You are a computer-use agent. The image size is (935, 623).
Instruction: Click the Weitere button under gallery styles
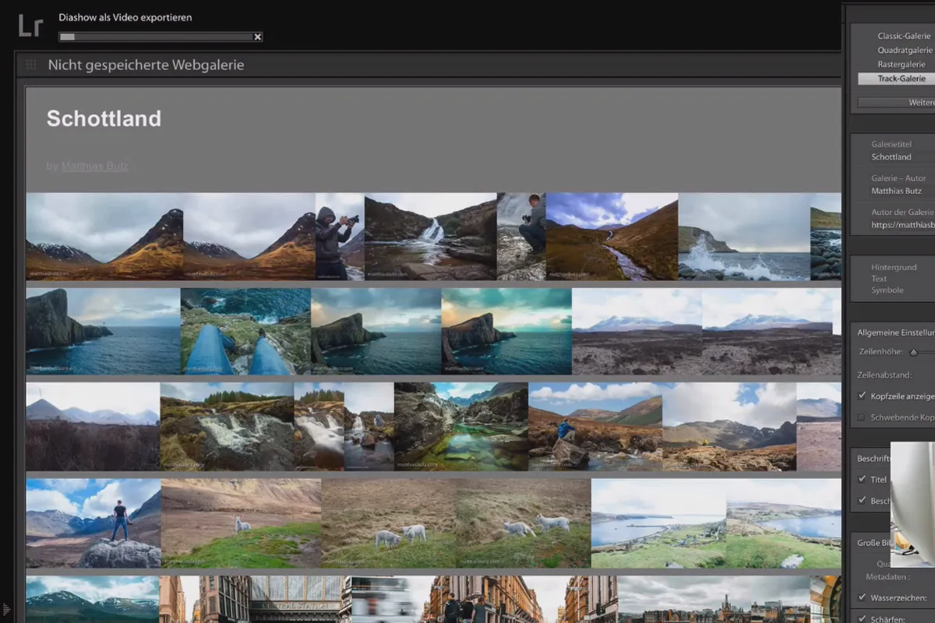896,102
